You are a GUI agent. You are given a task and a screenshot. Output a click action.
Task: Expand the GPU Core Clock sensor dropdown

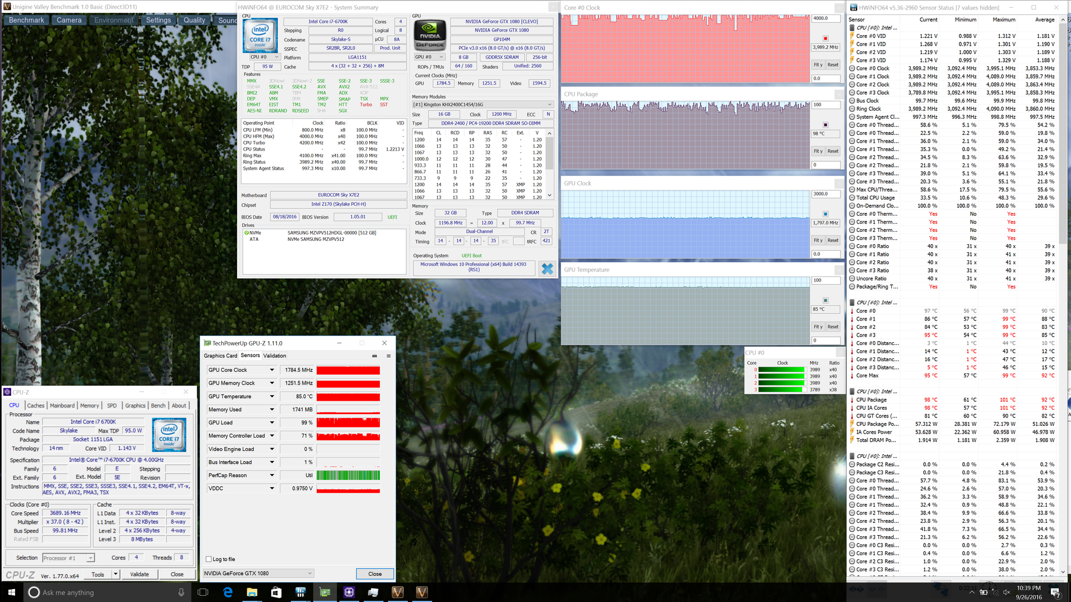(272, 370)
